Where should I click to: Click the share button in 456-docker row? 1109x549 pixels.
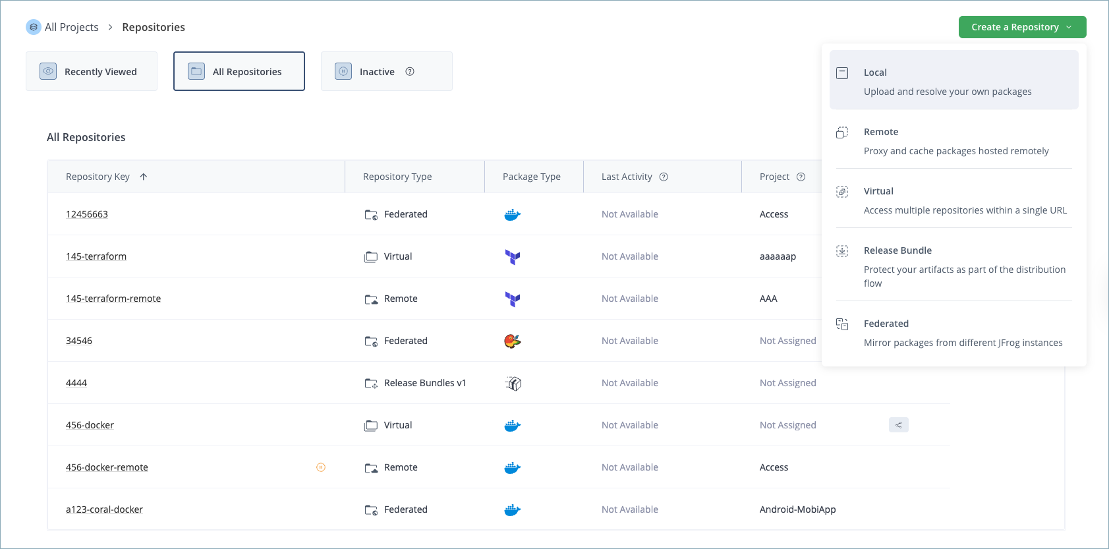899,425
